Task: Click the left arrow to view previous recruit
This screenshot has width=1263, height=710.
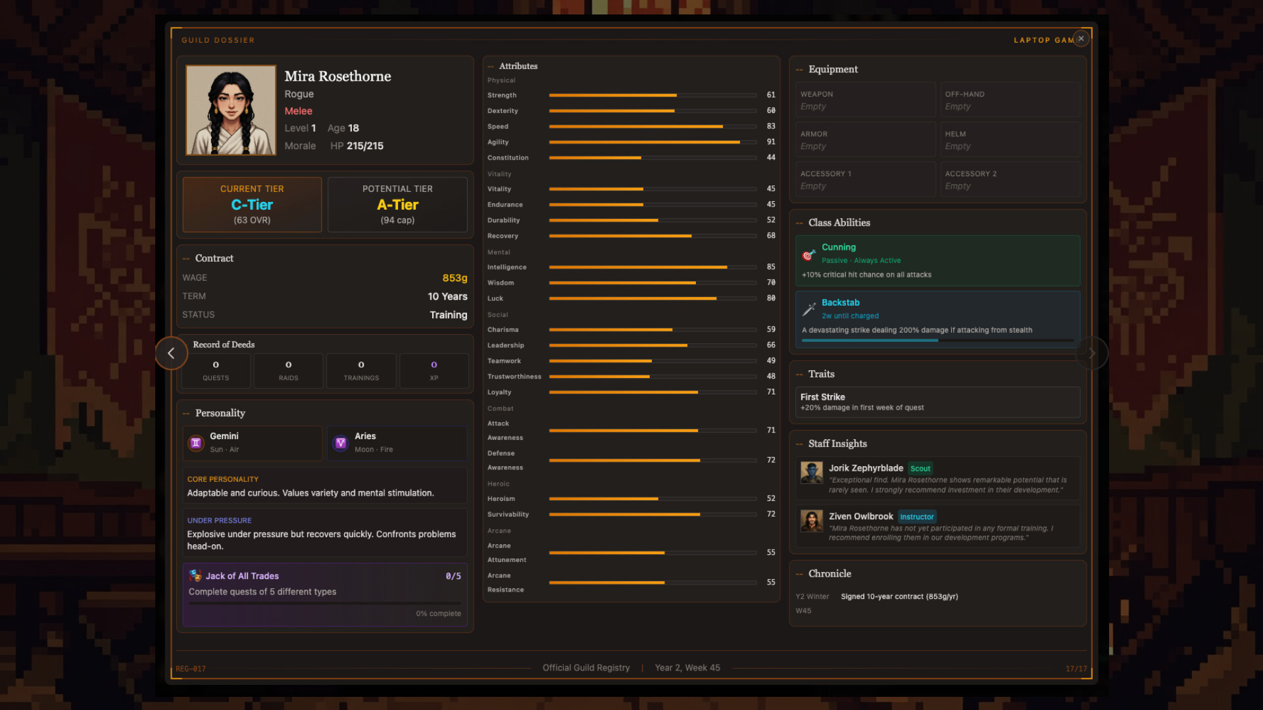Action: coord(171,353)
